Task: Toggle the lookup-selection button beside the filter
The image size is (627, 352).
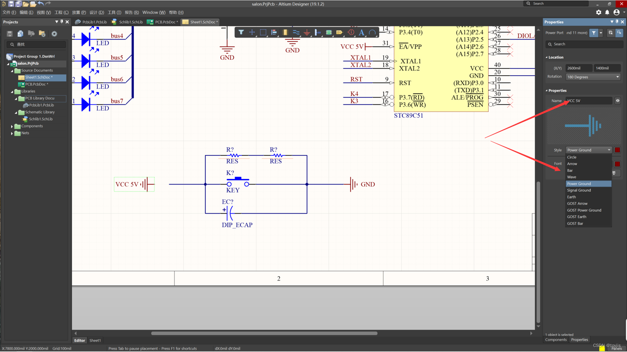Action: [x=611, y=33]
